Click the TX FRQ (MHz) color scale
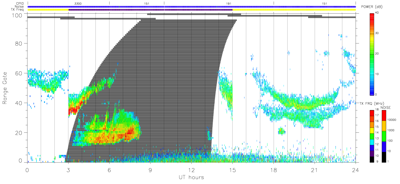Screen dimensions: 400x184 point(372,136)
